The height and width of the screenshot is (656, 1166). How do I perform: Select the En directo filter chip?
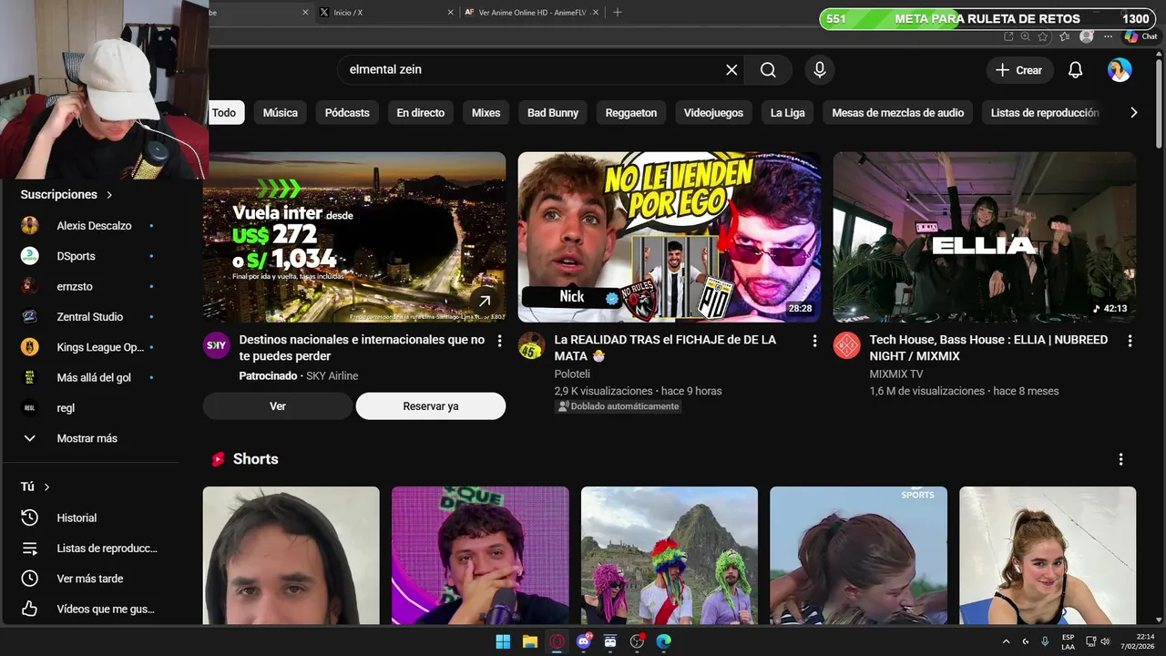(421, 113)
